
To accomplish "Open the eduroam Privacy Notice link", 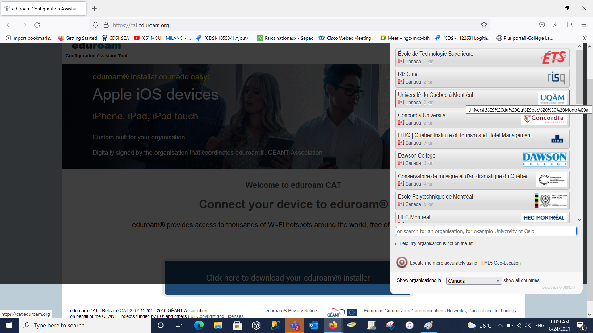I will pyautogui.click(x=291, y=311).
